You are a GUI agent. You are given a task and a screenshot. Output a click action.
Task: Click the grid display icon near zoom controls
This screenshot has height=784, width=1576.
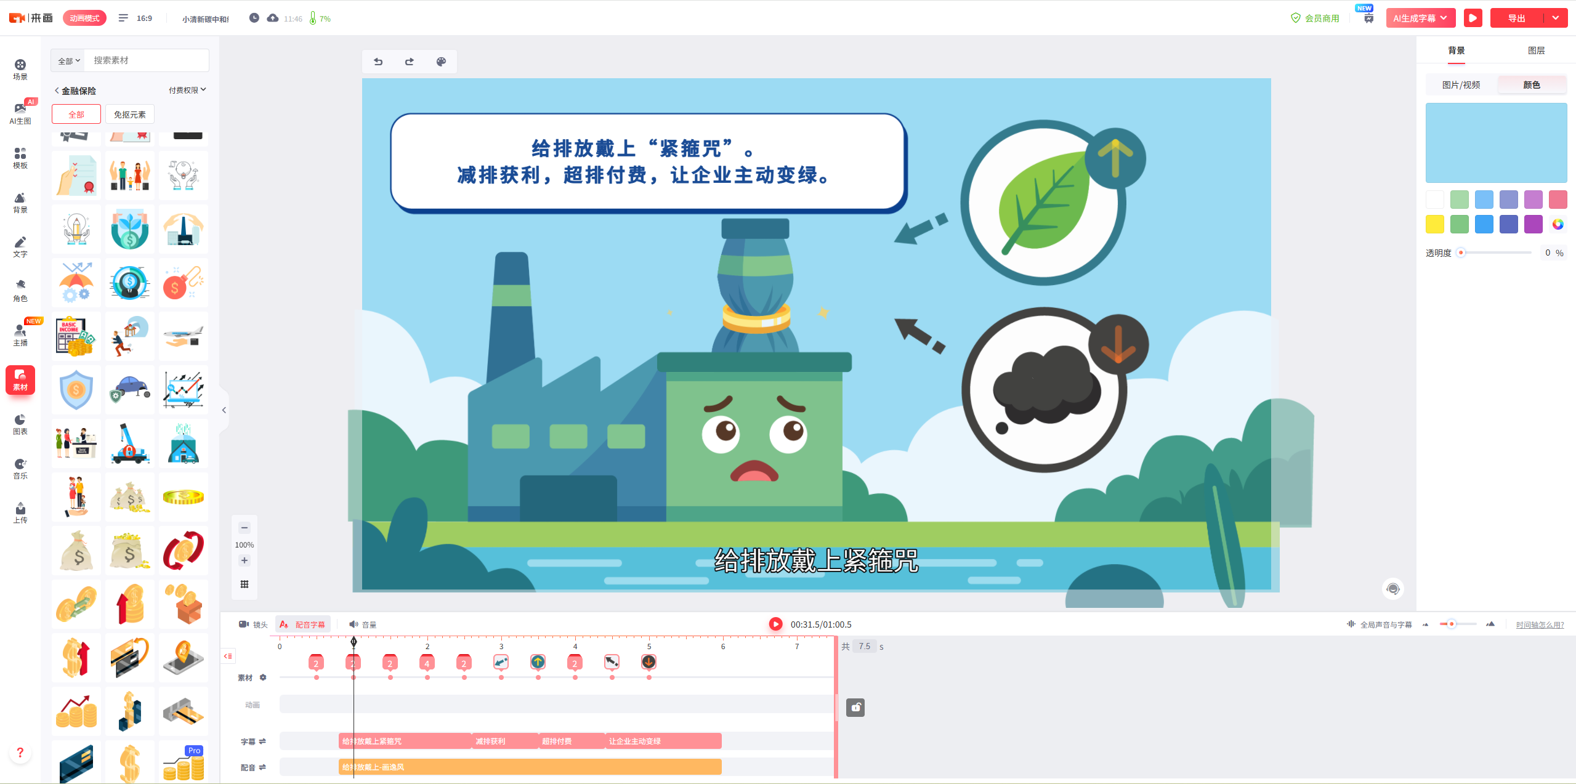244,584
